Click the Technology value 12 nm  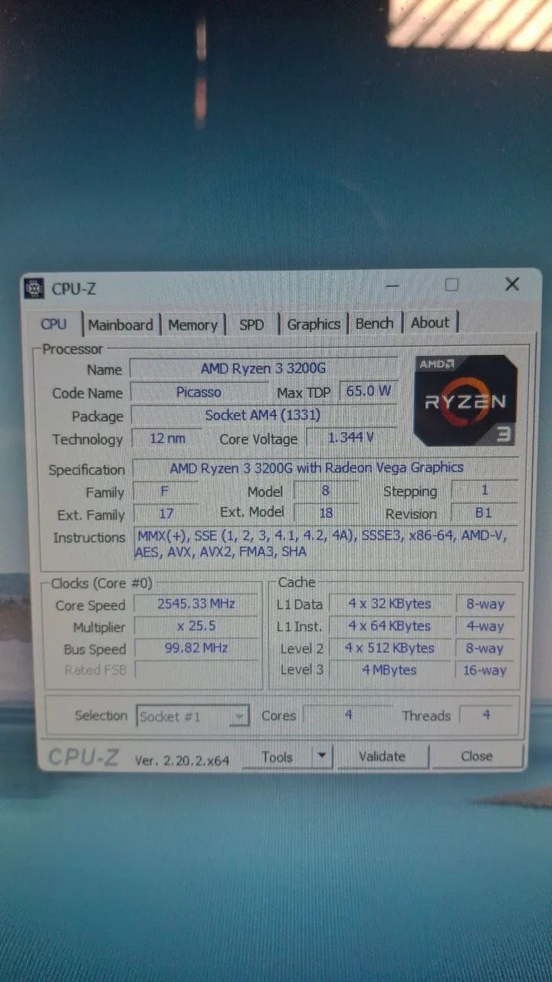coord(168,439)
